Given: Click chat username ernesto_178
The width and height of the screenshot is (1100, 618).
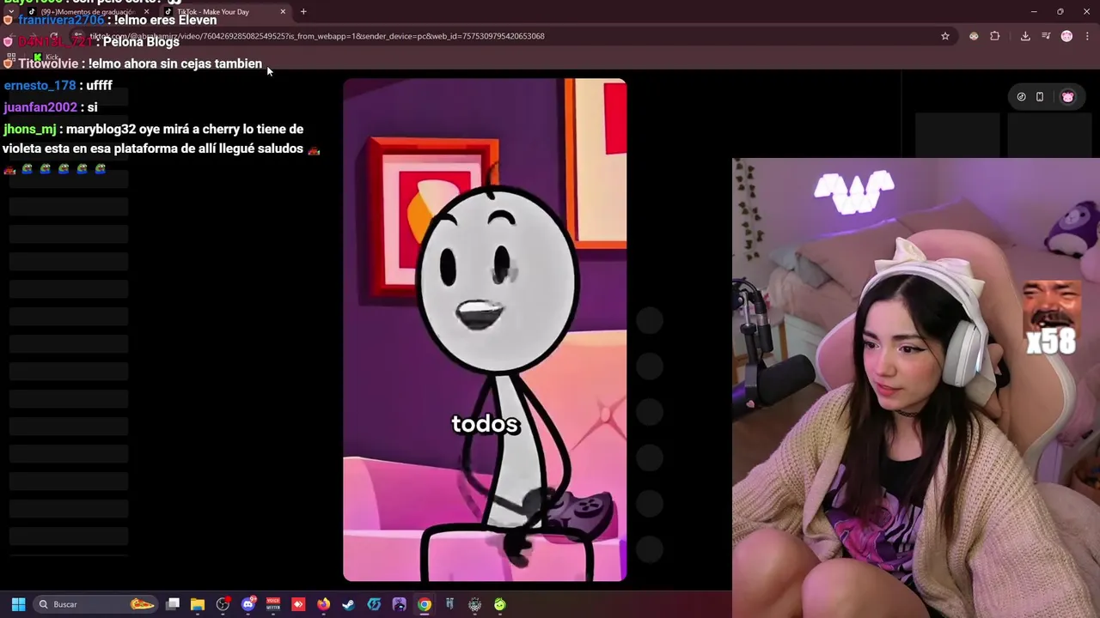Looking at the screenshot, I should pos(40,85).
